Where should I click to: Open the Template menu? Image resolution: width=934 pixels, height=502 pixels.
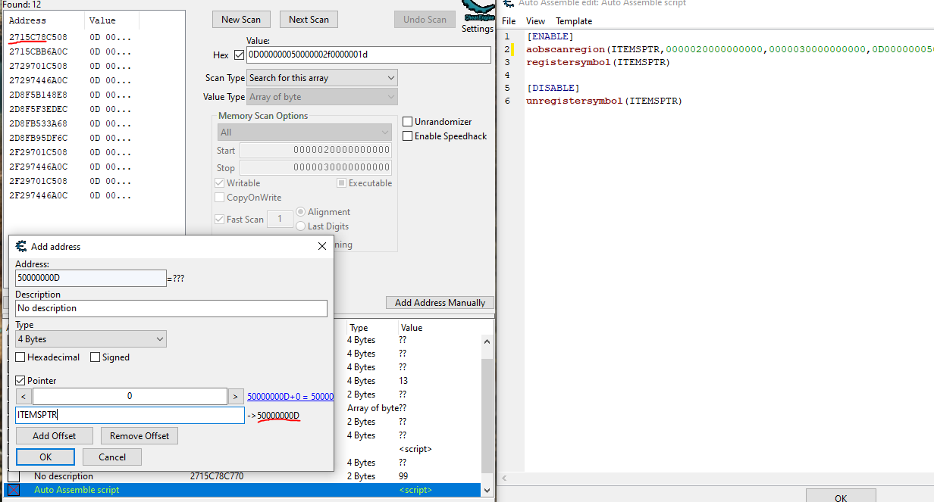[573, 21]
